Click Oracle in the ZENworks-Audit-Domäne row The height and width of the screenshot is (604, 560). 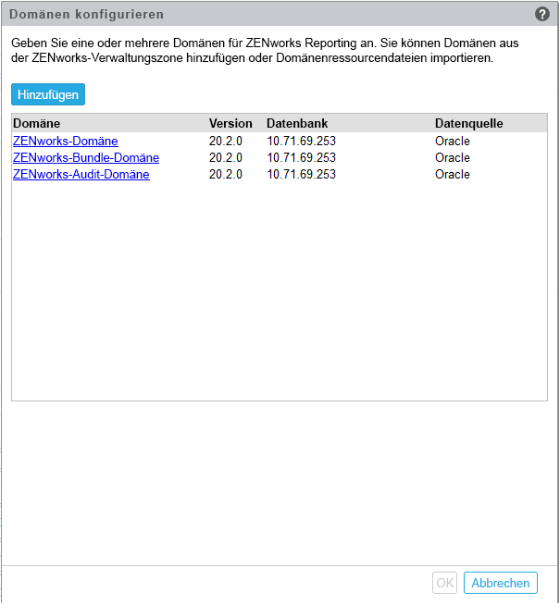452,174
